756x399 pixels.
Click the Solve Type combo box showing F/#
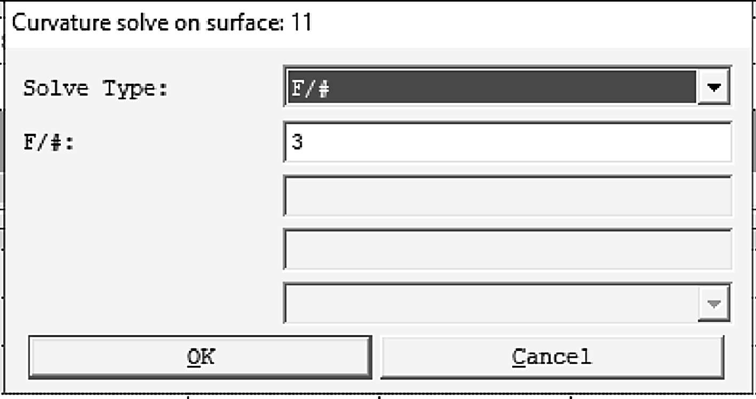click(x=491, y=87)
